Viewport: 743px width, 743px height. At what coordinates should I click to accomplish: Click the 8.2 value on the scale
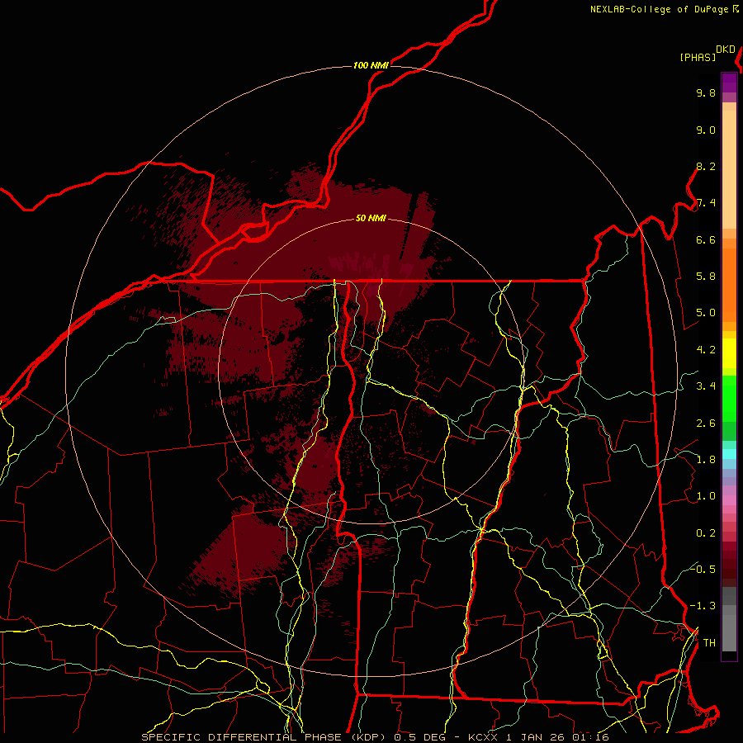tap(706, 167)
